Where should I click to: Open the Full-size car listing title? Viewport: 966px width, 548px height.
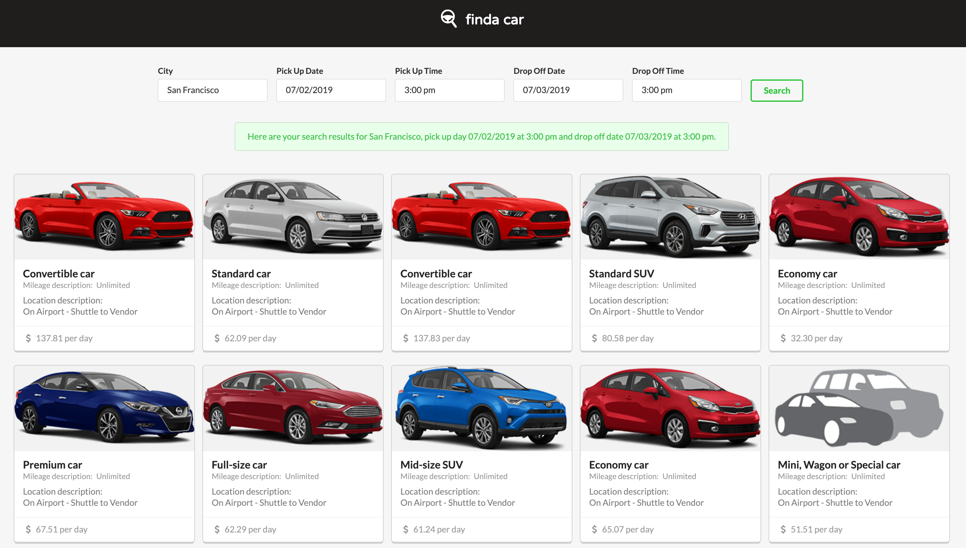click(x=239, y=465)
